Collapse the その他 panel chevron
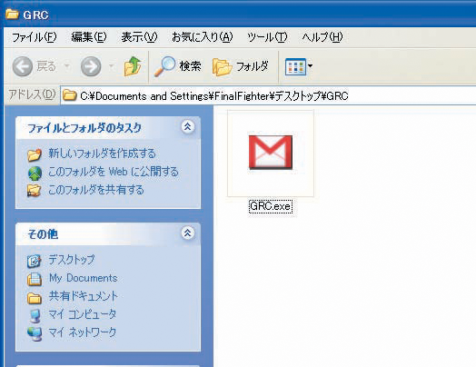Viewport: 476px width, 367px height. [x=188, y=233]
